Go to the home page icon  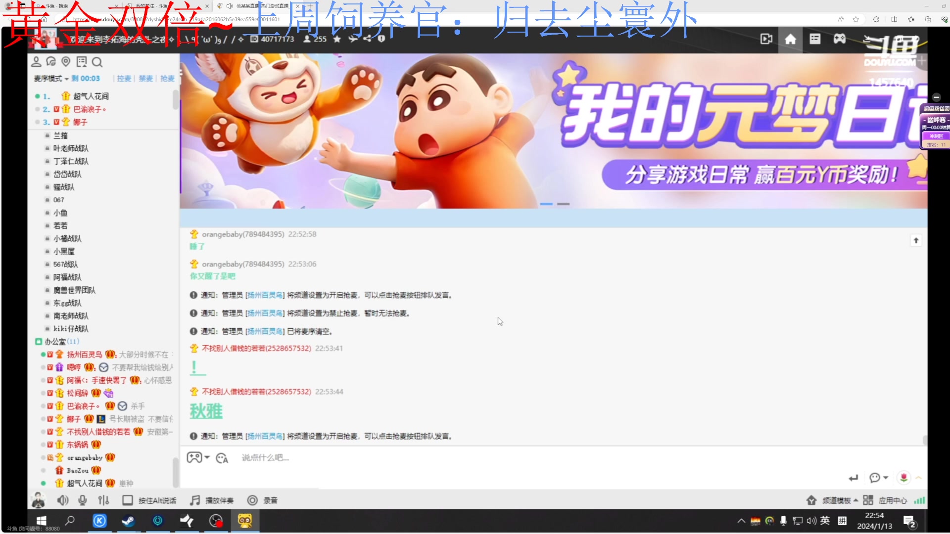click(790, 39)
